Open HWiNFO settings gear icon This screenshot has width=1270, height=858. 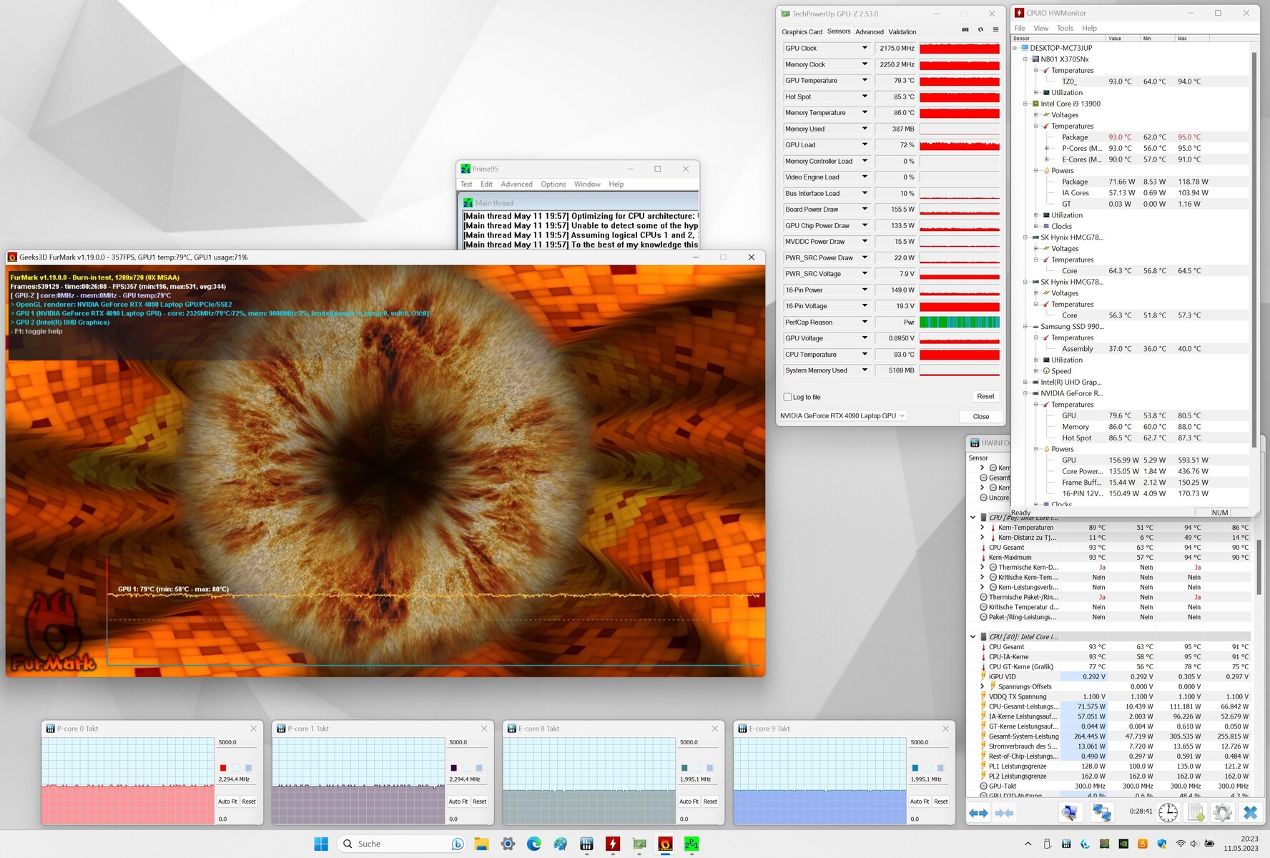pos(1223,813)
